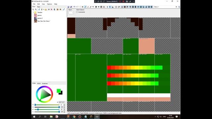Screen dimensions: 212x119
Task: Click the taskbar search magnifier
Action: 40,117
